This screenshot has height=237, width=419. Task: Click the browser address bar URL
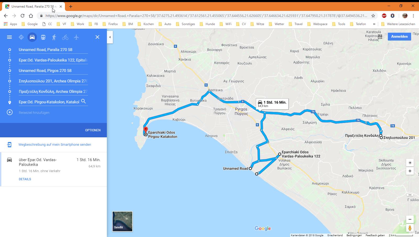tap(206, 16)
